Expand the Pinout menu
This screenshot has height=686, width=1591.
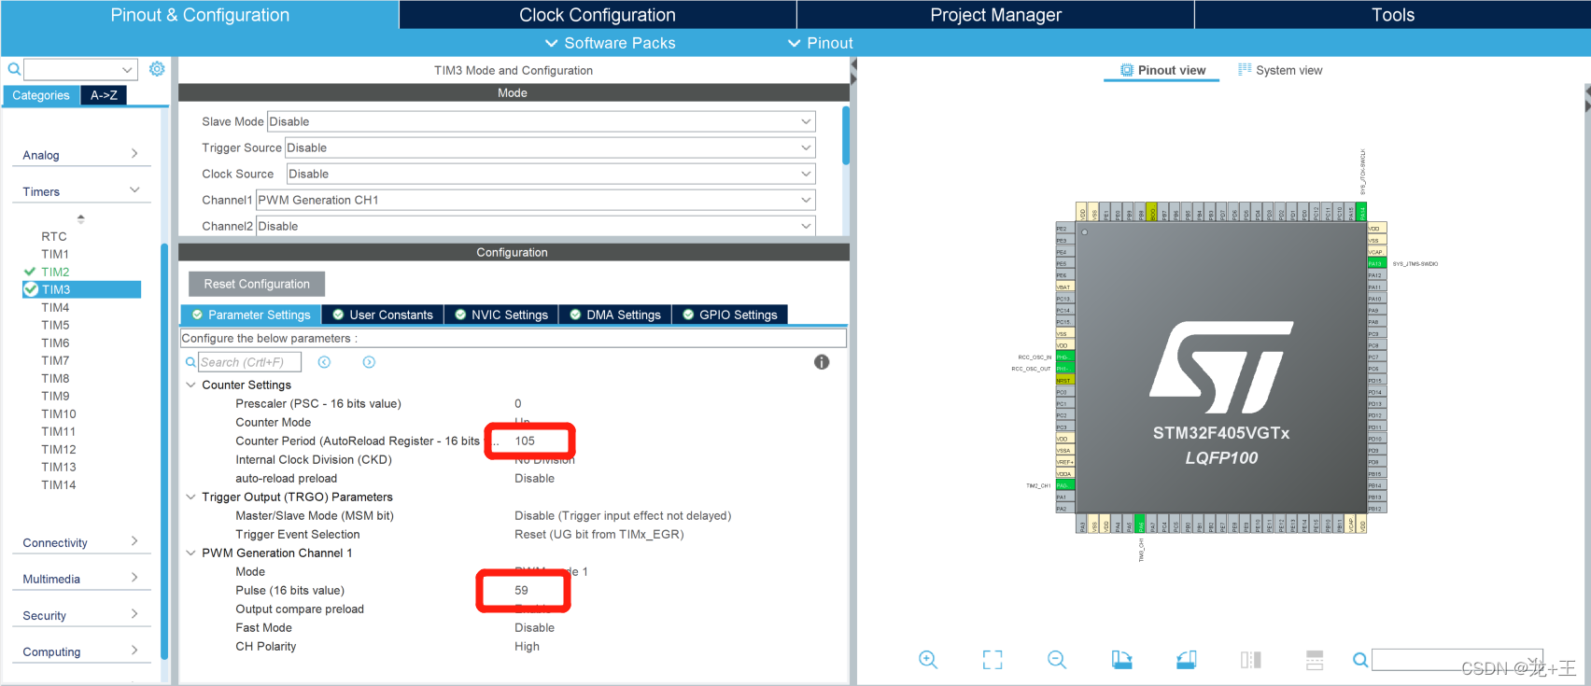point(821,43)
